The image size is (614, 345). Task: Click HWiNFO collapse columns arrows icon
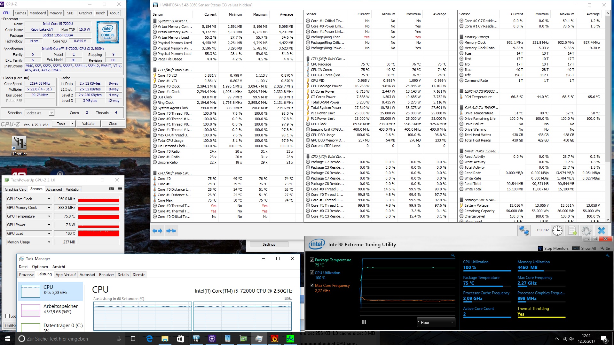[171, 231]
